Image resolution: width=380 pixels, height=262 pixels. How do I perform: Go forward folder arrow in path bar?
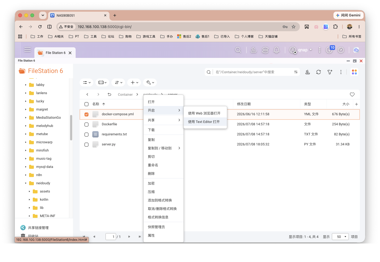pyautogui.click(x=98, y=94)
